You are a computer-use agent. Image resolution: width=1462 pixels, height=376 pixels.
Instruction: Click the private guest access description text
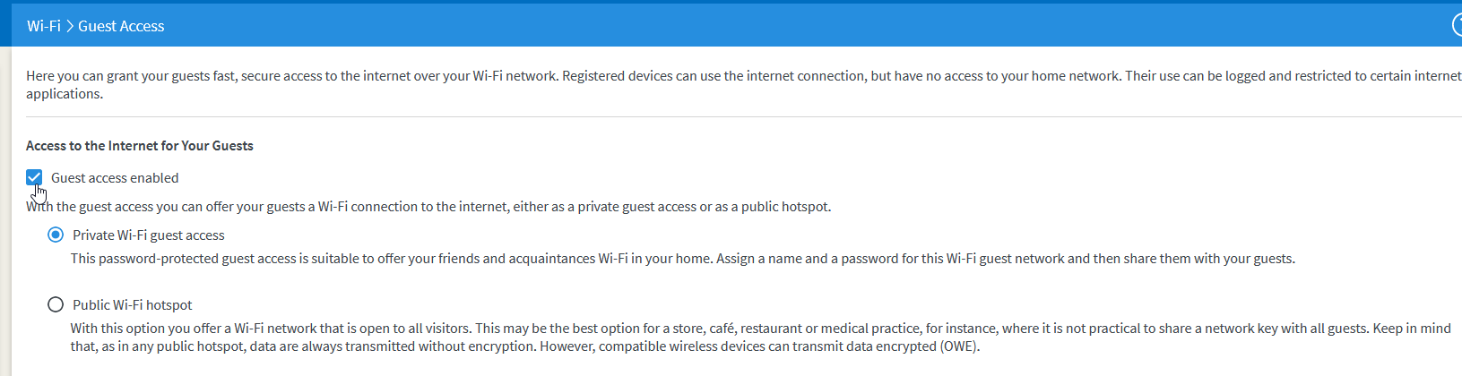[681, 259]
